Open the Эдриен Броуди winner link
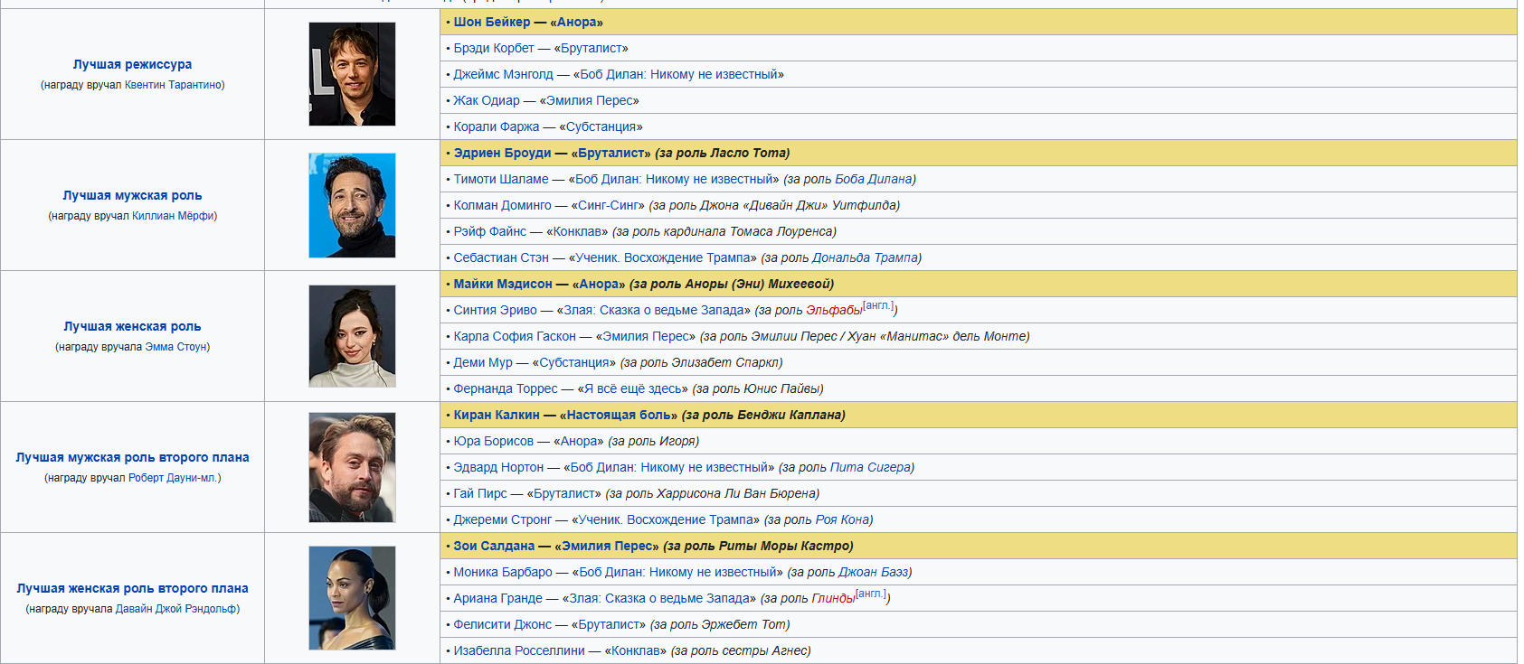The image size is (1524, 664). point(503,153)
